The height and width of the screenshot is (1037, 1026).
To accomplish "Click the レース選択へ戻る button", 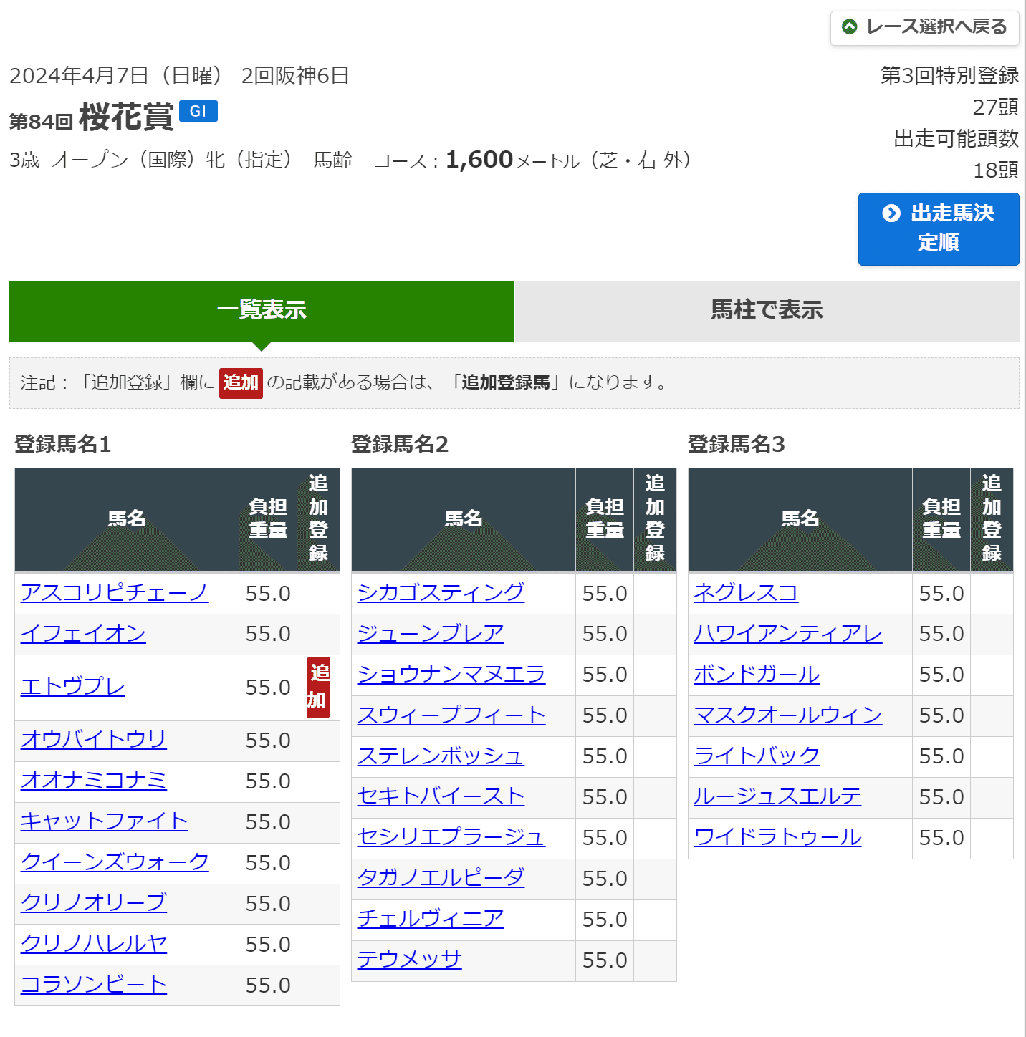I will (924, 28).
